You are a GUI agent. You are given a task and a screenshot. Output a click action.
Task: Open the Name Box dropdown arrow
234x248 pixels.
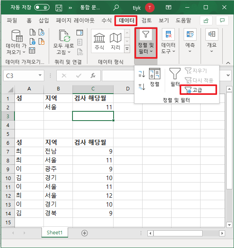40,76
